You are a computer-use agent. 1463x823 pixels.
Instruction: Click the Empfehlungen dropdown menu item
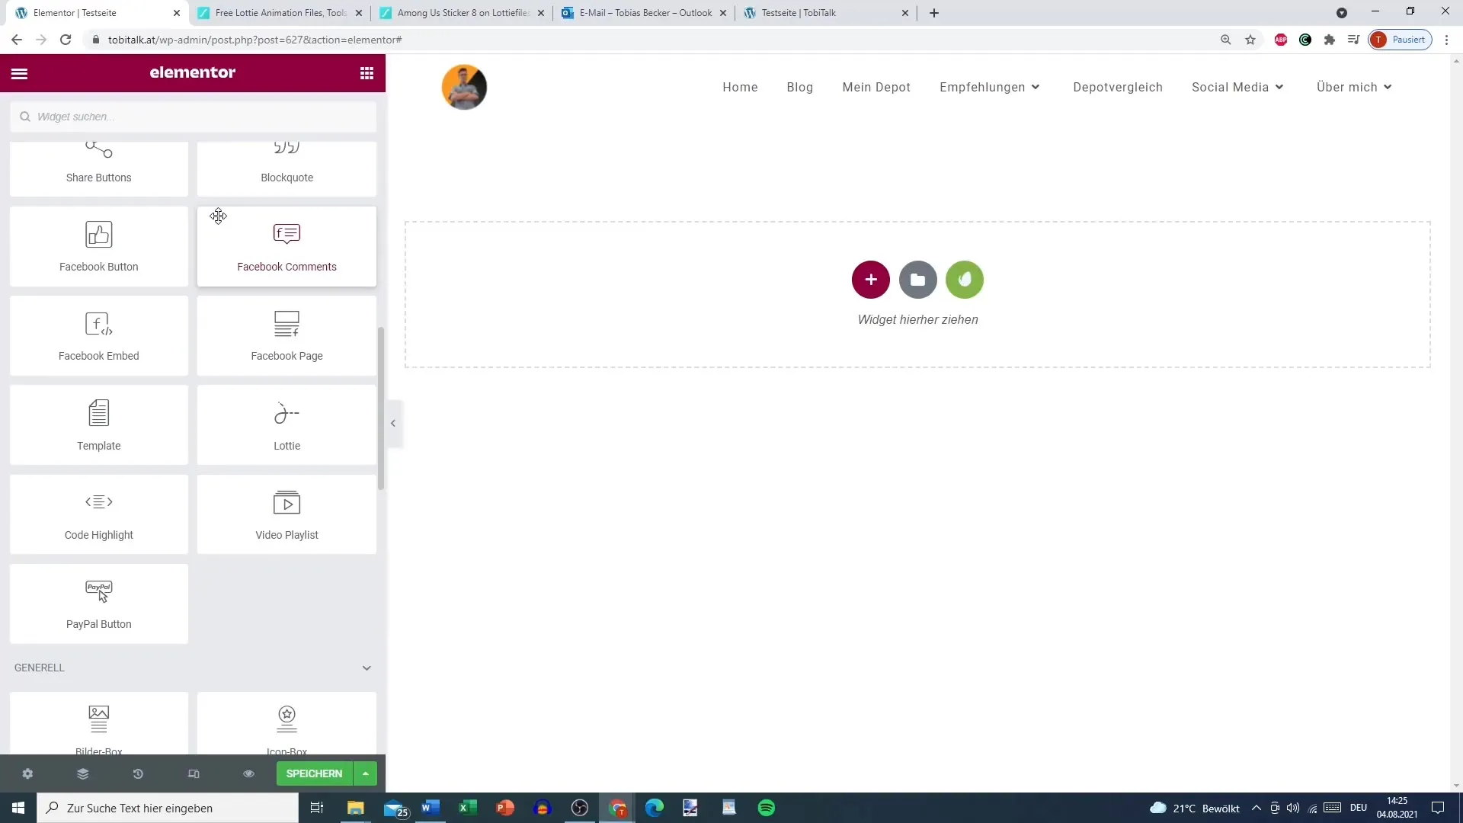tap(989, 86)
